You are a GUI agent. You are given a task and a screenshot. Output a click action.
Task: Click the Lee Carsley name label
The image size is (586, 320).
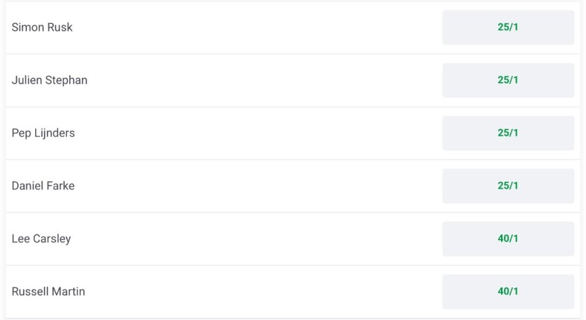[x=41, y=239]
